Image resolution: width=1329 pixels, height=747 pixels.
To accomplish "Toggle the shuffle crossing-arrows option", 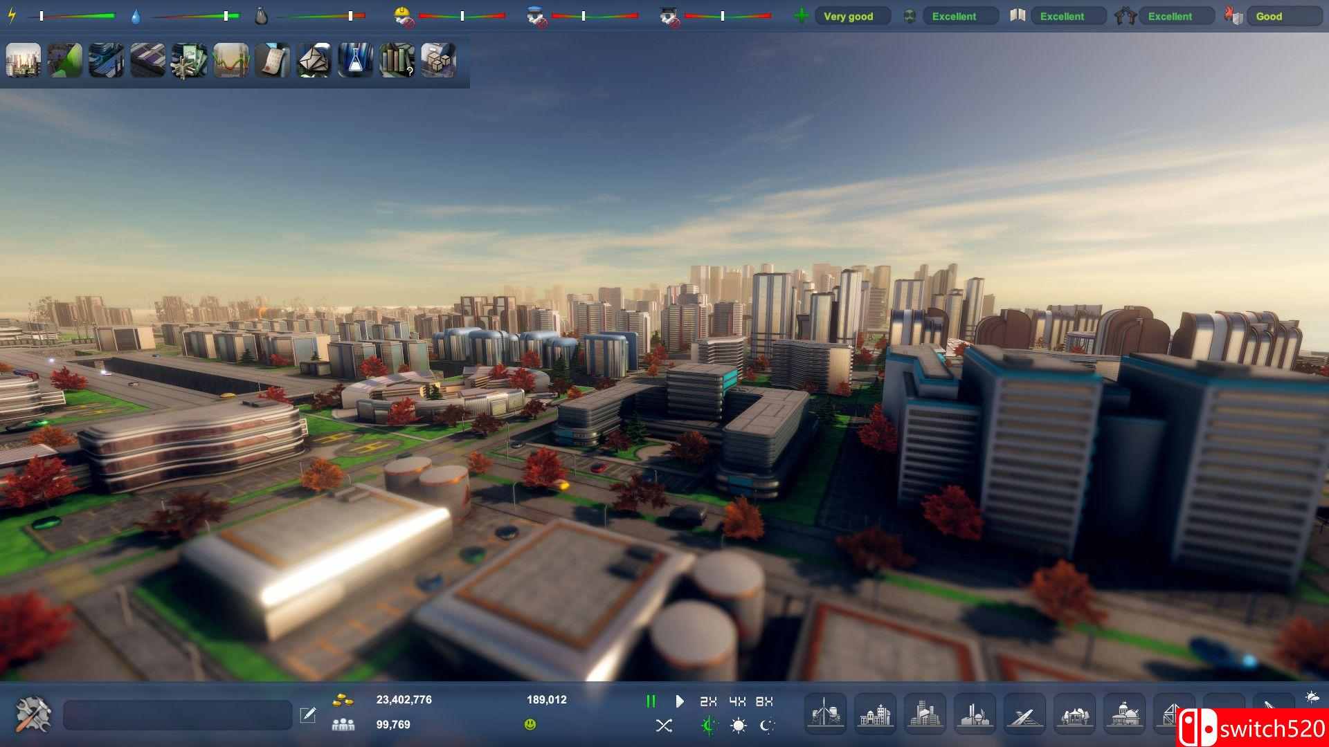I will tap(665, 726).
